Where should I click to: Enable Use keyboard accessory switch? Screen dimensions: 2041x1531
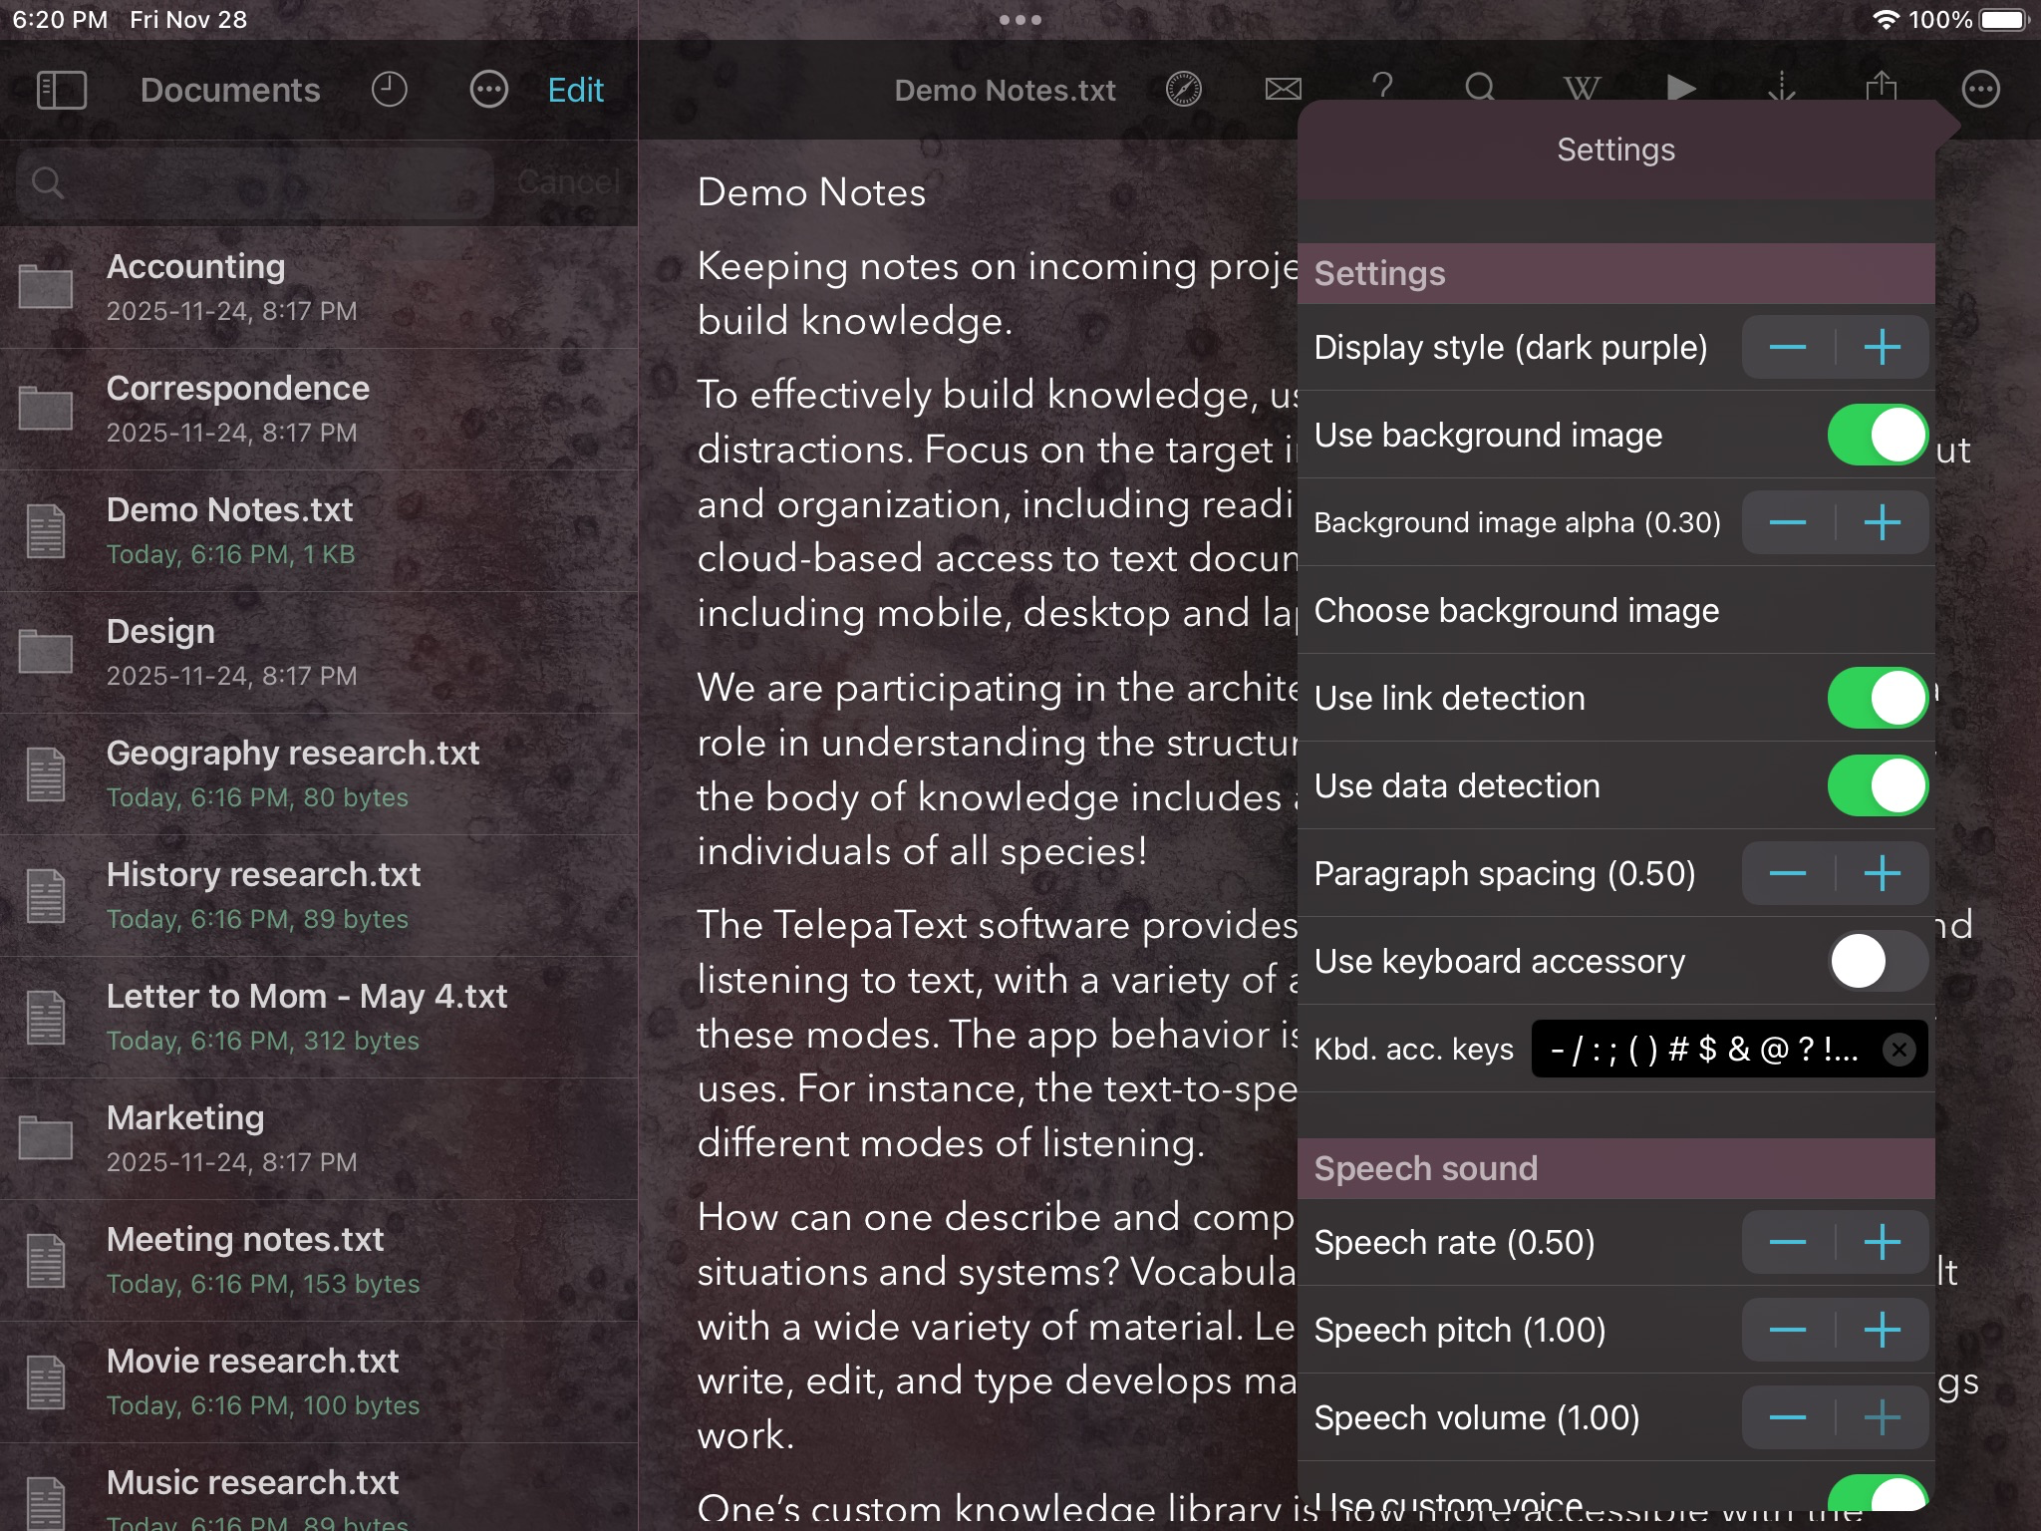pos(1877,961)
